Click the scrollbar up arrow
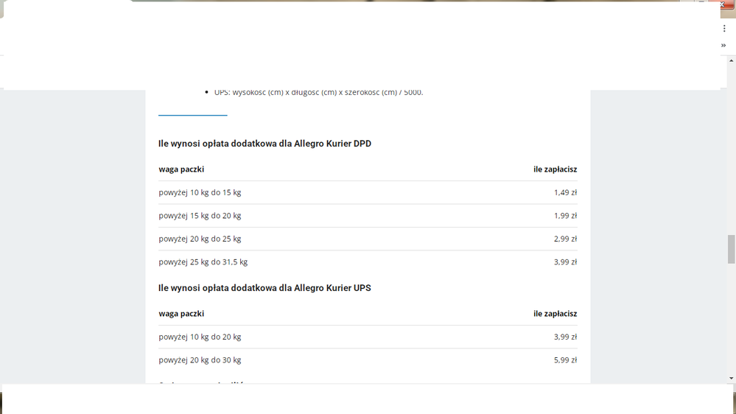Viewport: 736px width, 414px height. coord(732,60)
